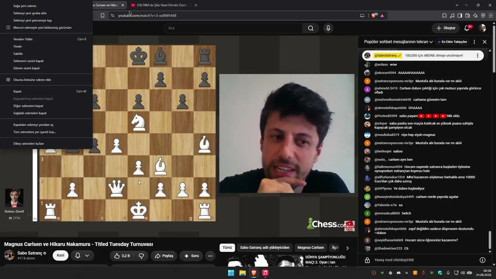The width and height of the screenshot is (496, 279).
Task: Dislike the video with the thumbs-down
Action: [x=141, y=256]
